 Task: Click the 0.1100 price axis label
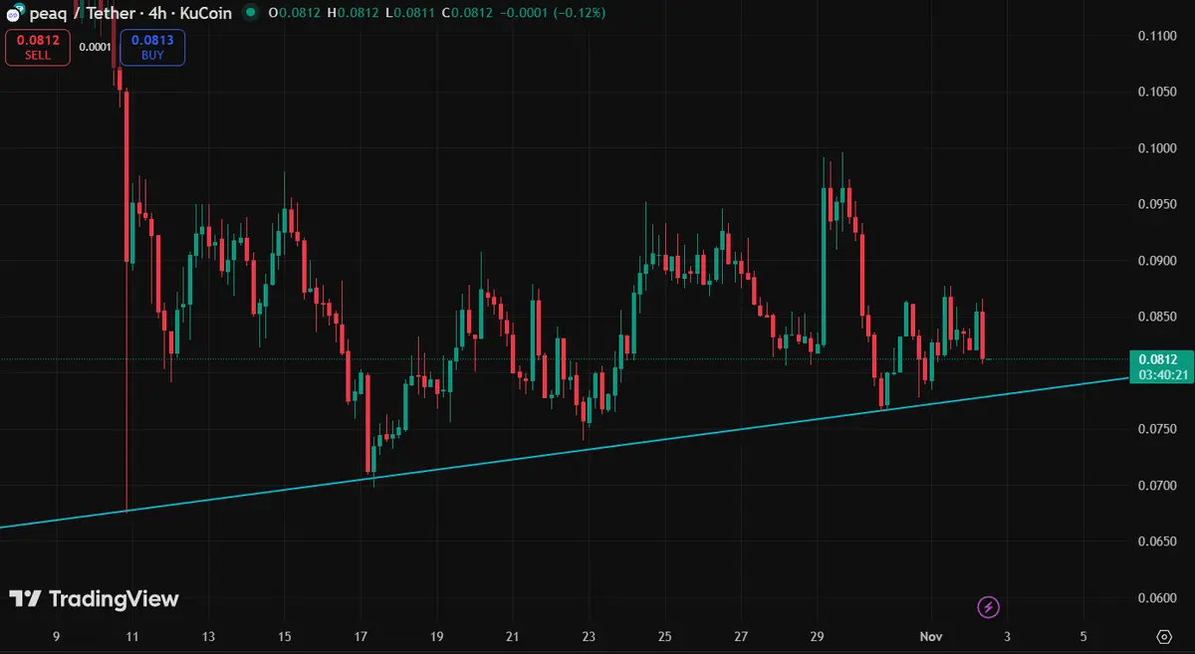(1157, 36)
